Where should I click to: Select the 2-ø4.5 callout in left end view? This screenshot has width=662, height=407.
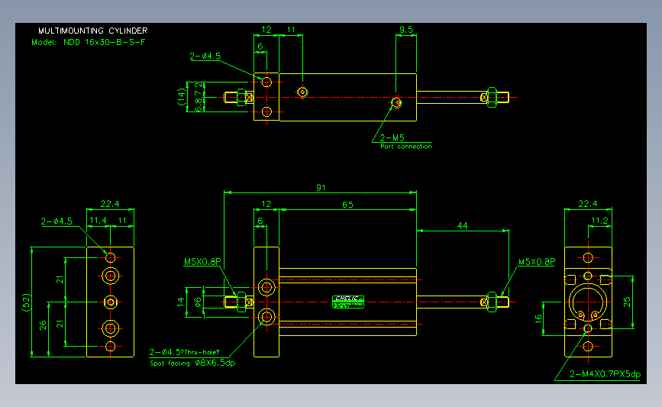(57, 221)
